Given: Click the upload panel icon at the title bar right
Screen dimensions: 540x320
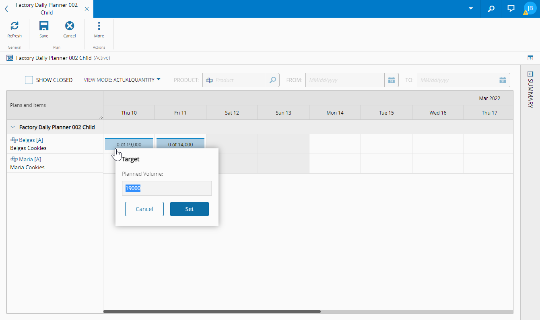Looking at the screenshot, I should coord(530,58).
